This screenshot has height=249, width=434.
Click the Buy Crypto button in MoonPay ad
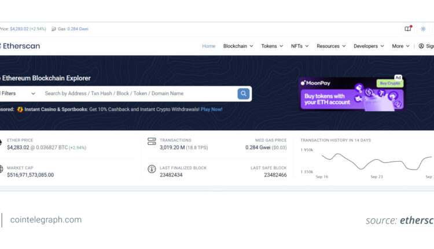pyautogui.click(x=389, y=83)
